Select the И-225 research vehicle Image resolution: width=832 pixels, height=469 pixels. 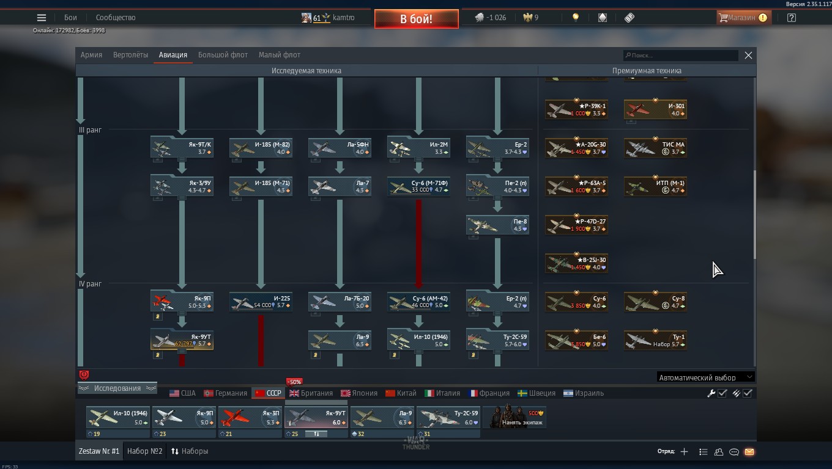click(x=261, y=302)
